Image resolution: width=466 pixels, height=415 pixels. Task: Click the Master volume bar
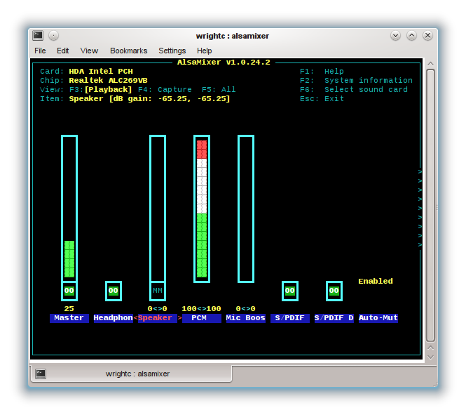click(x=69, y=208)
